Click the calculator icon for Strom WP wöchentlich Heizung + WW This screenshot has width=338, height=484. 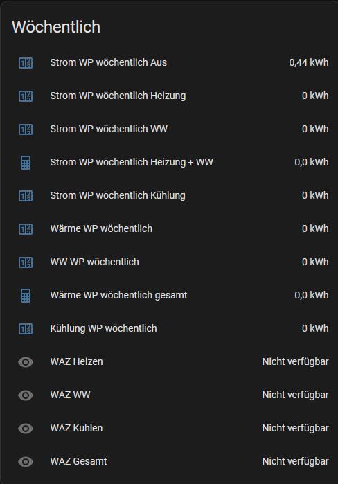coord(26,163)
